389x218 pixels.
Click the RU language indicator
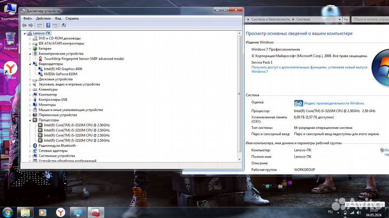(x=330, y=212)
